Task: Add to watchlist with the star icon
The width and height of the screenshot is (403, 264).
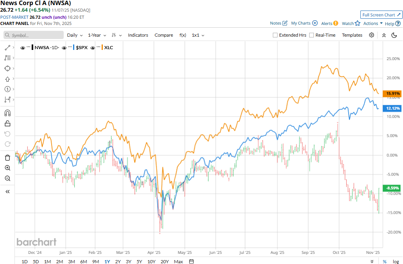Action: [358, 23]
